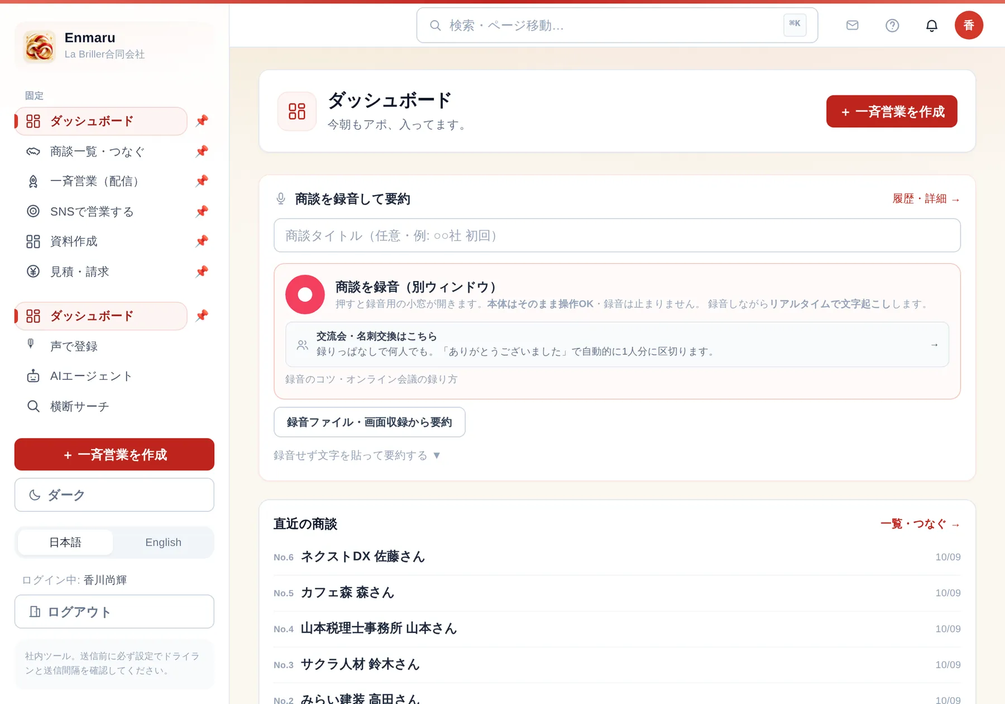
Task: Open ダッシュボード in the 固定 section
Action: click(x=100, y=121)
